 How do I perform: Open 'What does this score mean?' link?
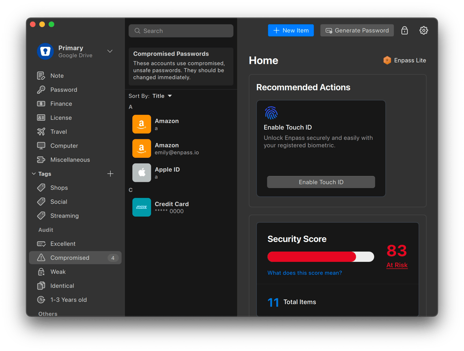tap(304, 273)
